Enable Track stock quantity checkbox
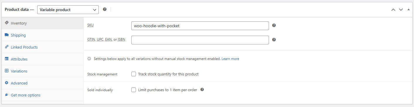 tap(134, 74)
